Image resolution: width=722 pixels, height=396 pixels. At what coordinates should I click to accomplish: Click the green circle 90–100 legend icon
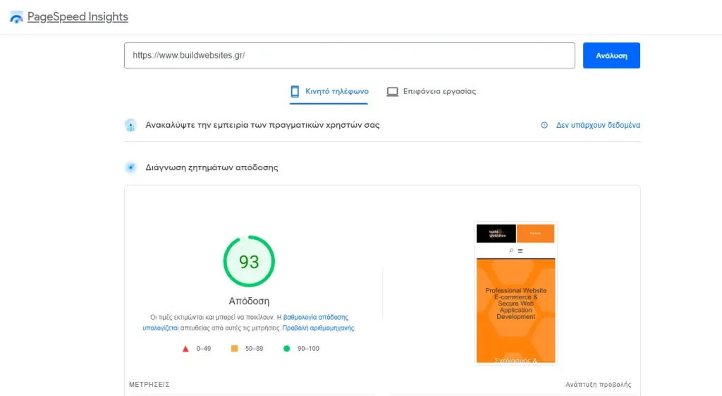tap(286, 349)
